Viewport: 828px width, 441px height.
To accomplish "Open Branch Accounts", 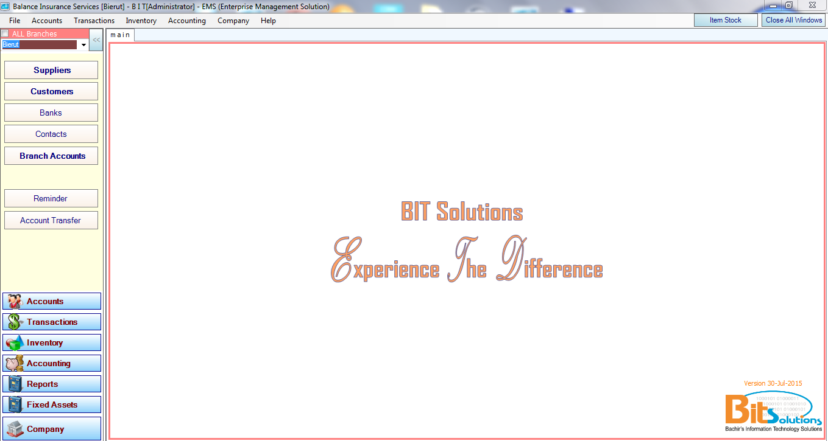I will [51, 156].
